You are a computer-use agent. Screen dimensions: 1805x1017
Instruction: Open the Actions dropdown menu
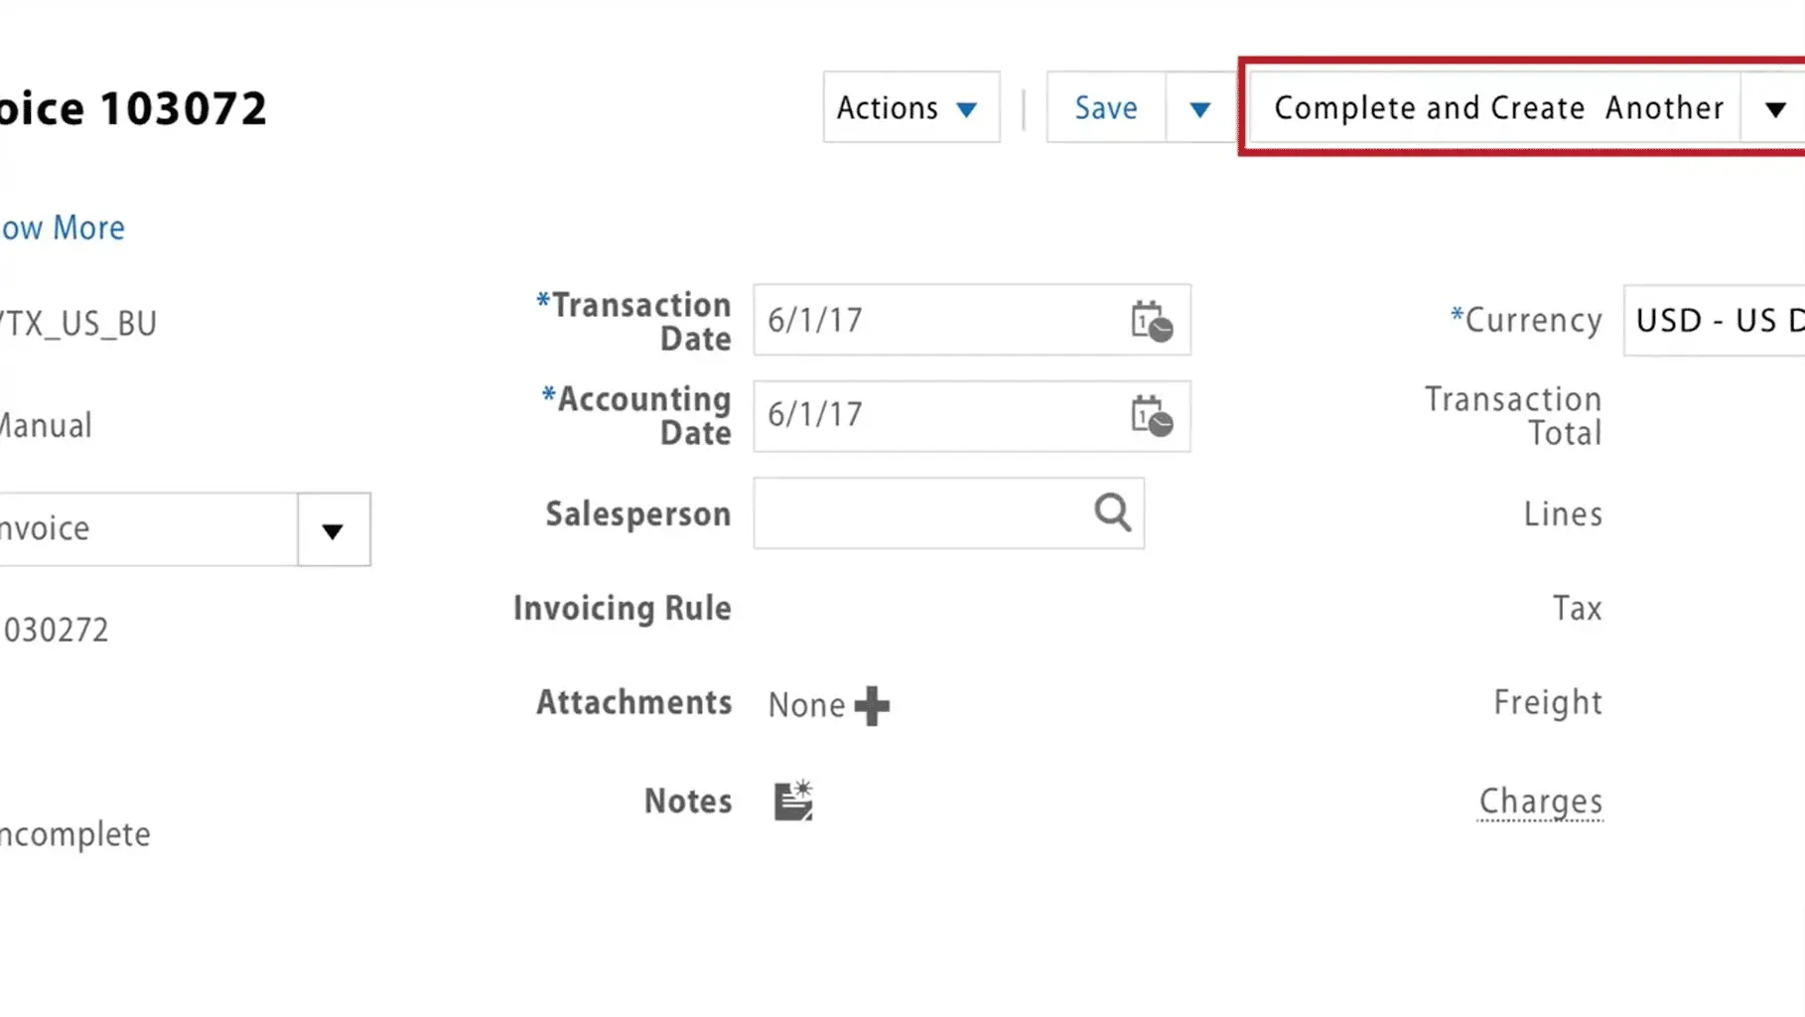pos(910,107)
